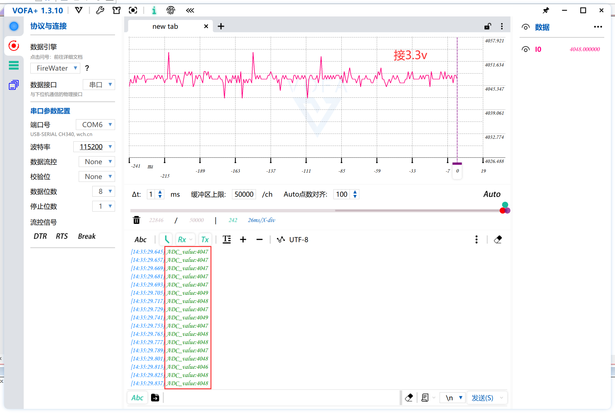The width and height of the screenshot is (615, 413).
Task: Clear the send box with bottom eraser icon
Action: 409,398
